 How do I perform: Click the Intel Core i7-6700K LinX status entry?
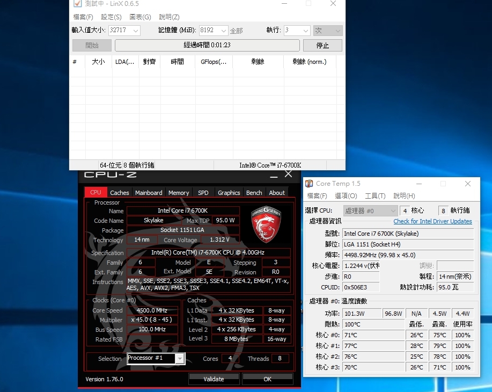tap(270, 165)
